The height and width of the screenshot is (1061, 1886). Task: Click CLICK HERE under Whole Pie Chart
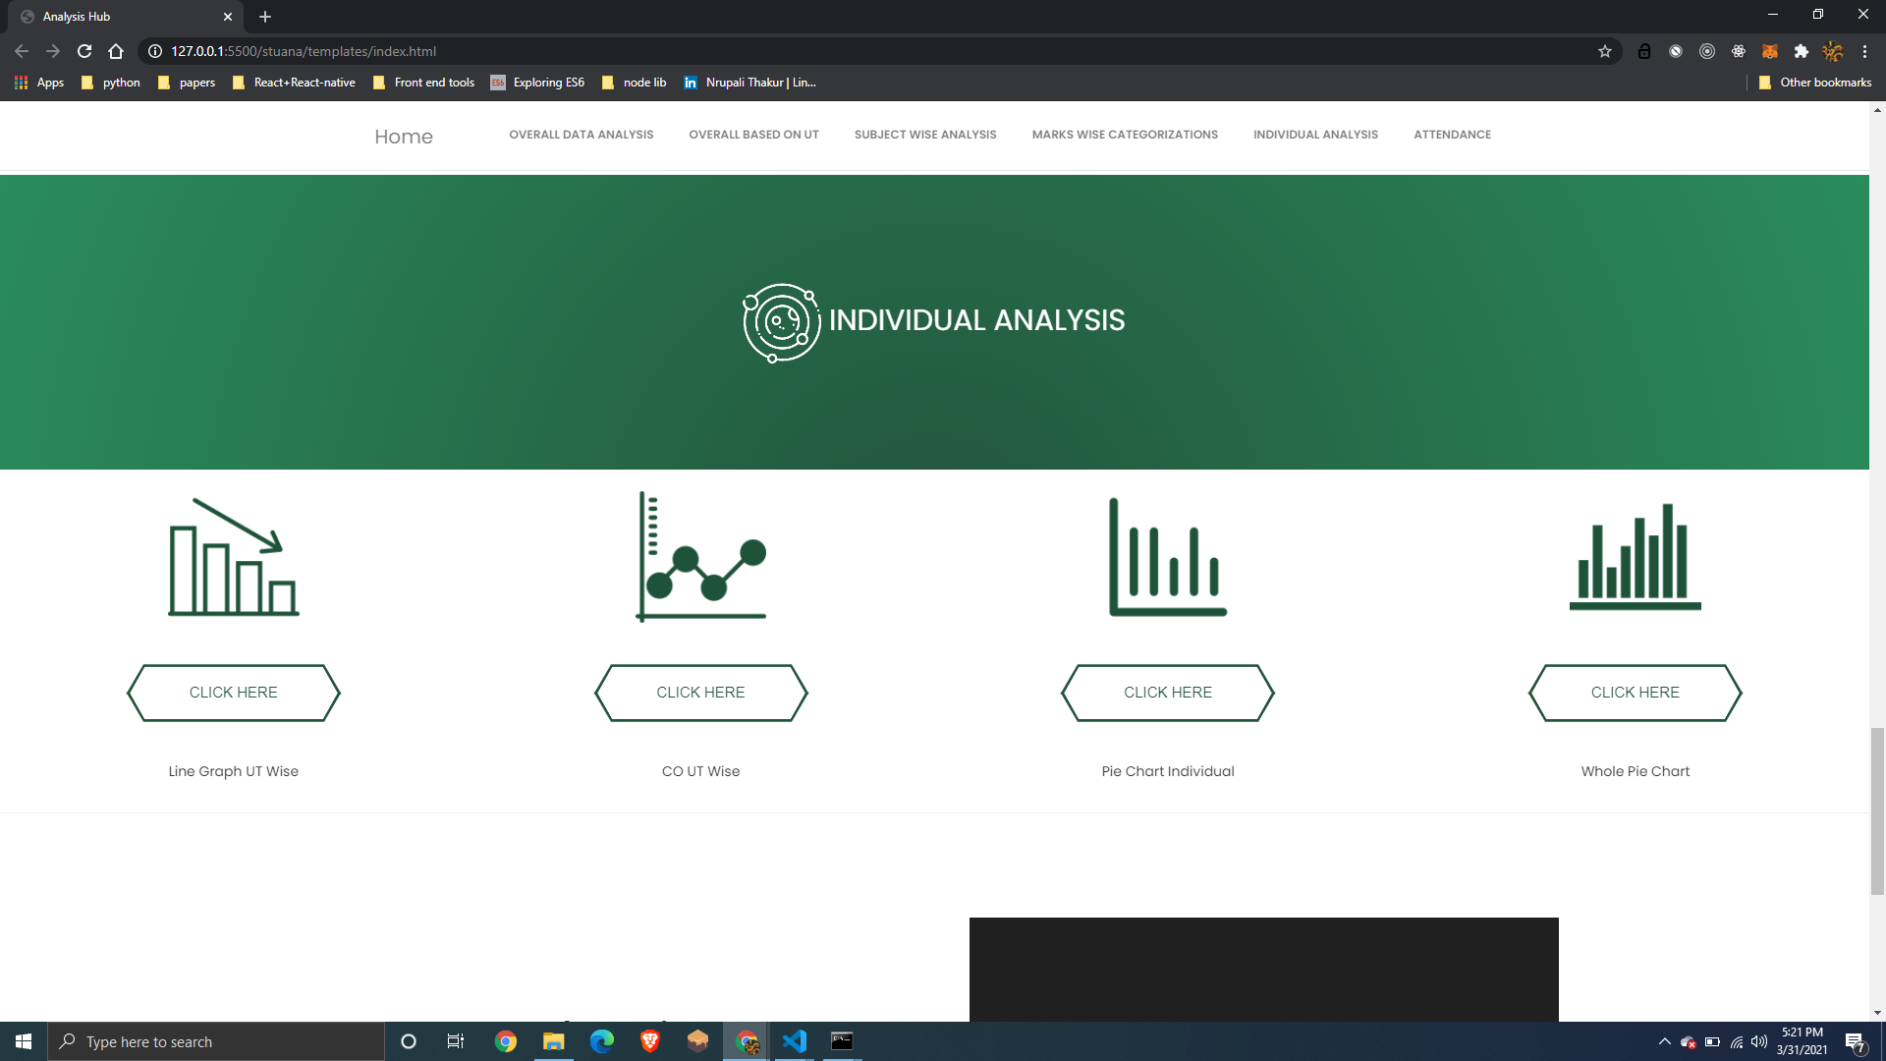[1635, 693]
